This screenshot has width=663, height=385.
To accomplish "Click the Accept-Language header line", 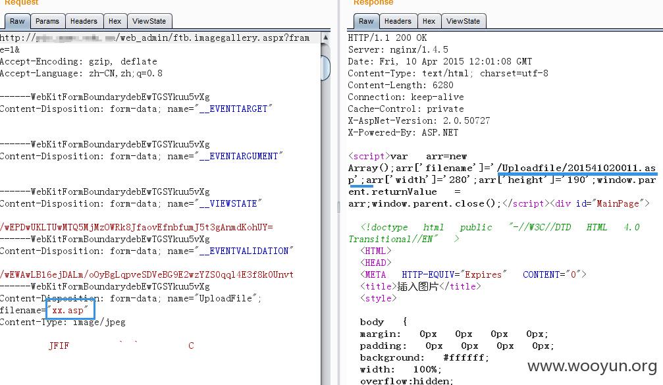I will pyautogui.click(x=81, y=74).
